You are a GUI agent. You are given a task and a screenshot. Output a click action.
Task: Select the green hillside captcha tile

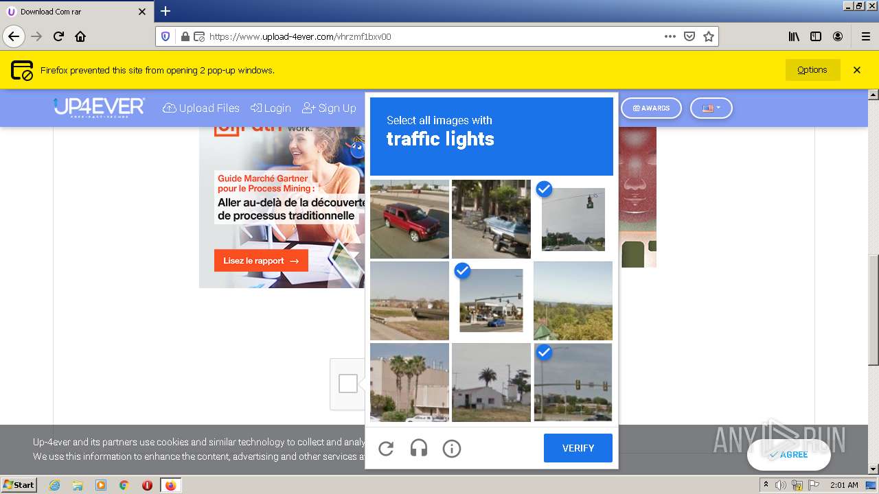573,301
